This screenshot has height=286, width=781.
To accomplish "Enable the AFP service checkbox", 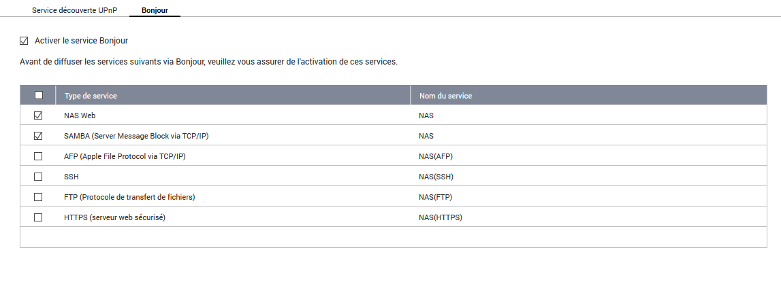I will click(x=38, y=156).
